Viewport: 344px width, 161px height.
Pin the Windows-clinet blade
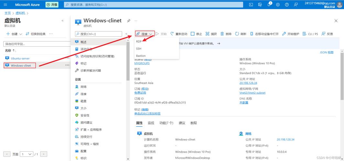pyautogui.click(x=129, y=21)
